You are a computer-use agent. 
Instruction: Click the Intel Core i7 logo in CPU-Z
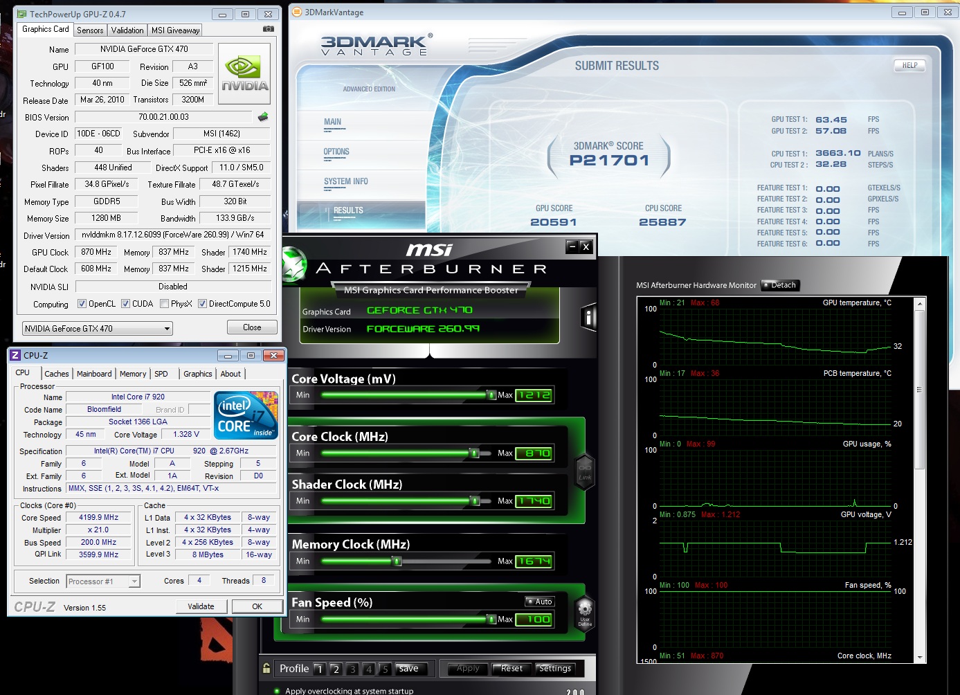pos(246,415)
